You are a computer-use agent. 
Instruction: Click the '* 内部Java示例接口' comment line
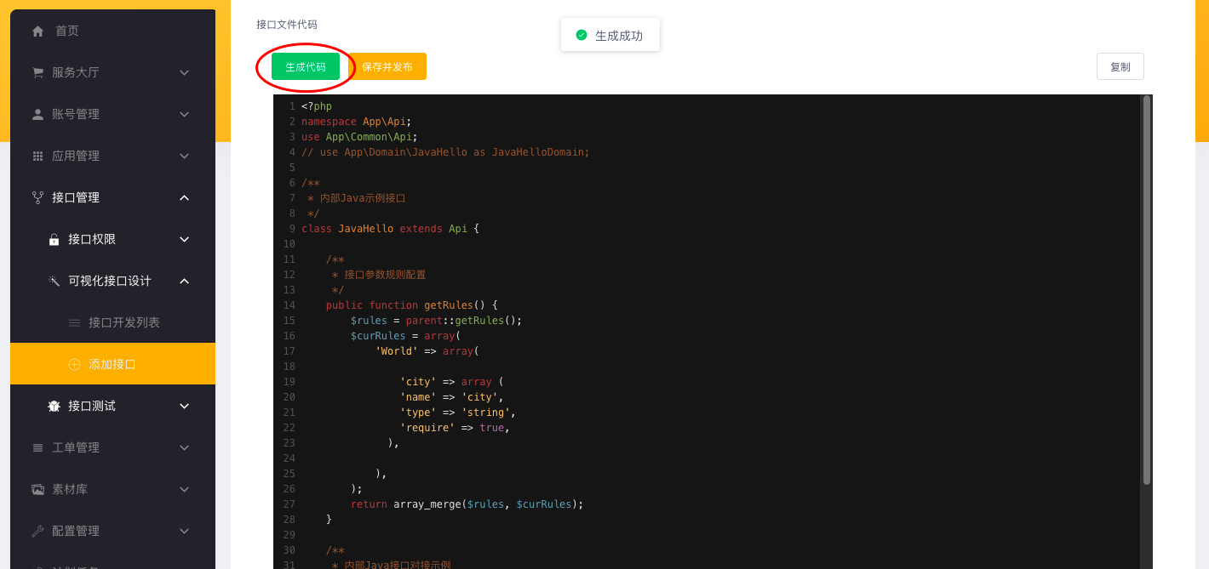[x=357, y=198]
